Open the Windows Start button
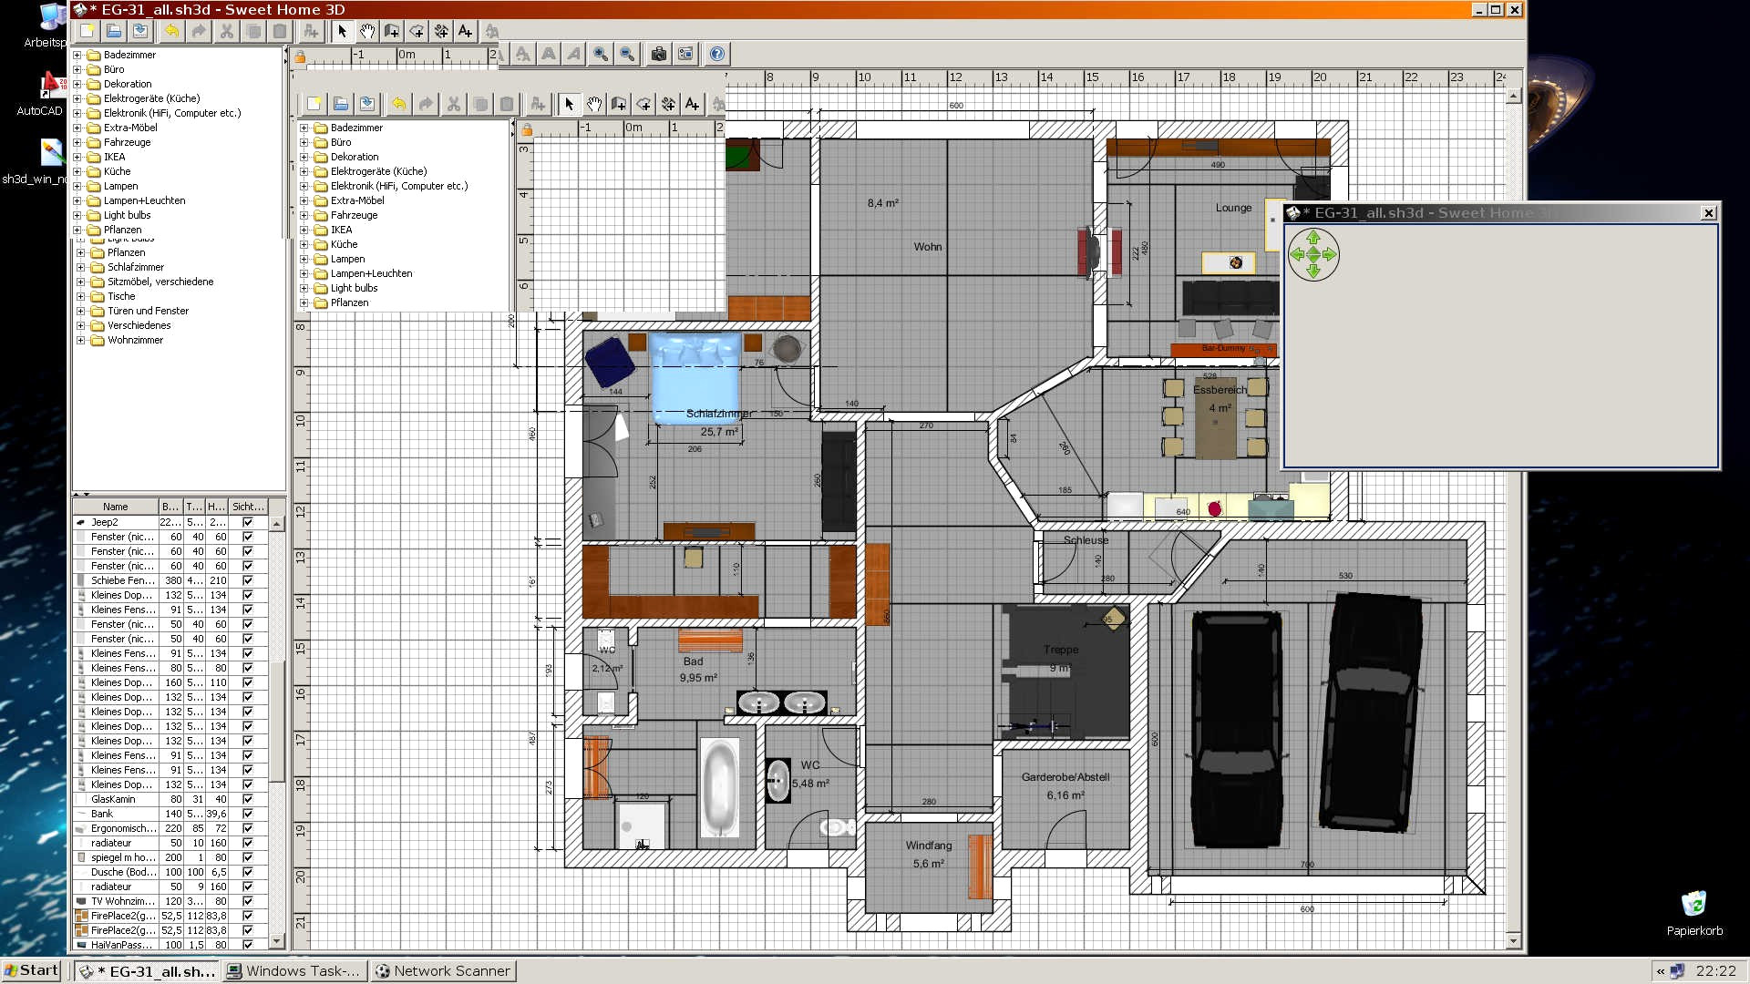This screenshot has height=984, width=1750. point(32,970)
